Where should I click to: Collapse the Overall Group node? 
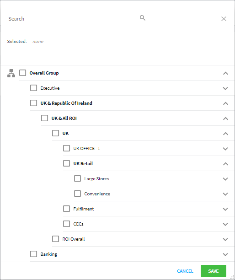[225, 73]
